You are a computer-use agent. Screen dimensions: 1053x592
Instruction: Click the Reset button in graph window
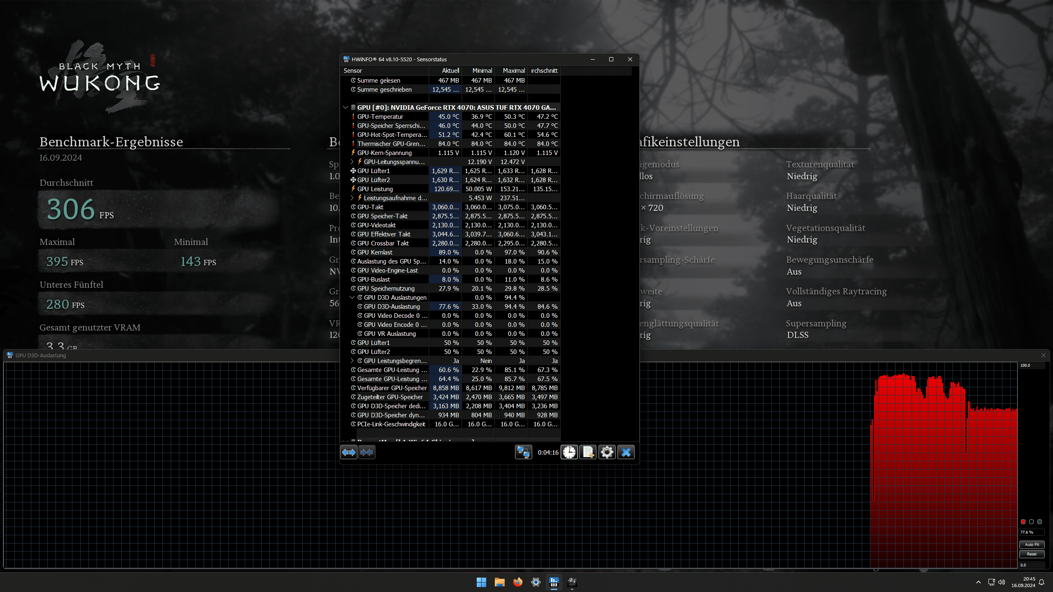1032,554
